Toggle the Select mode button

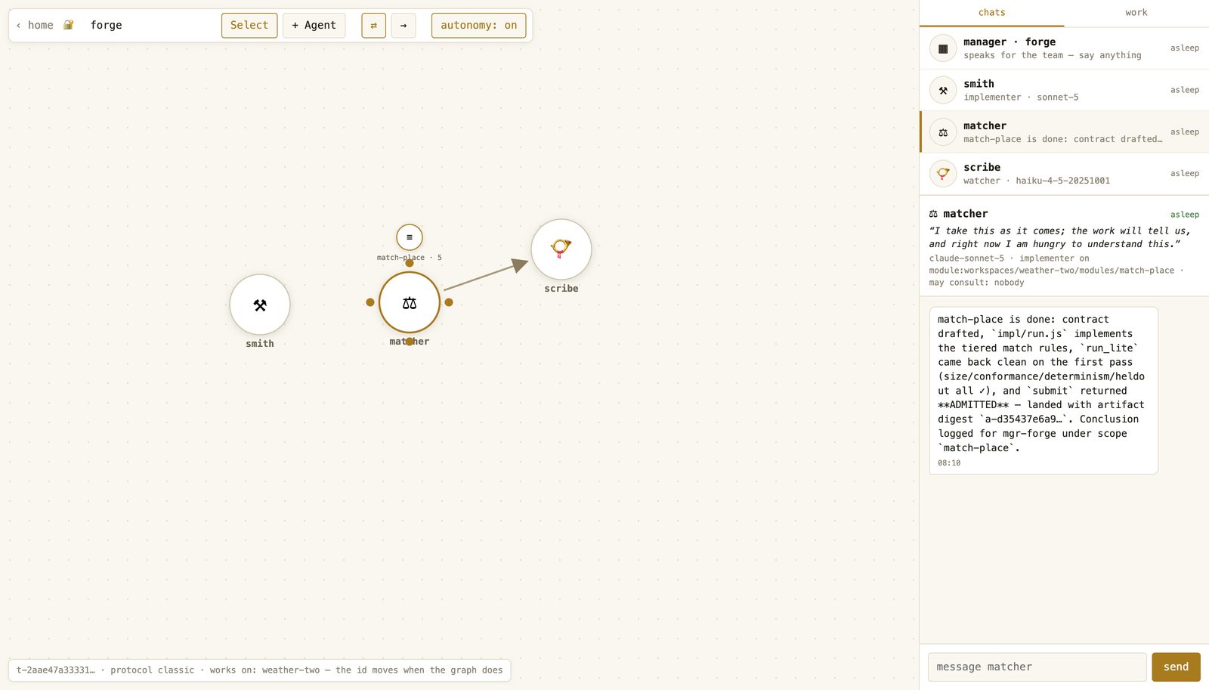[x=249, y=25]
